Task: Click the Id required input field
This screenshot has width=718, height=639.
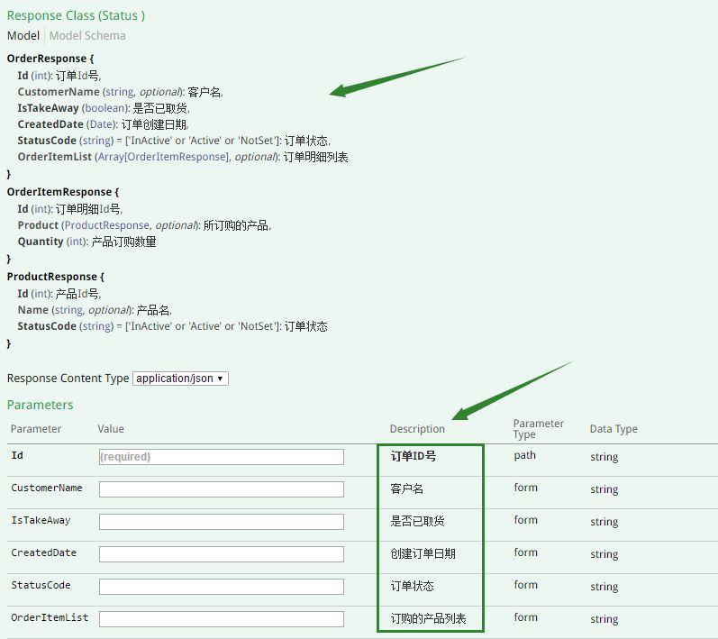Action: [222, 457]
